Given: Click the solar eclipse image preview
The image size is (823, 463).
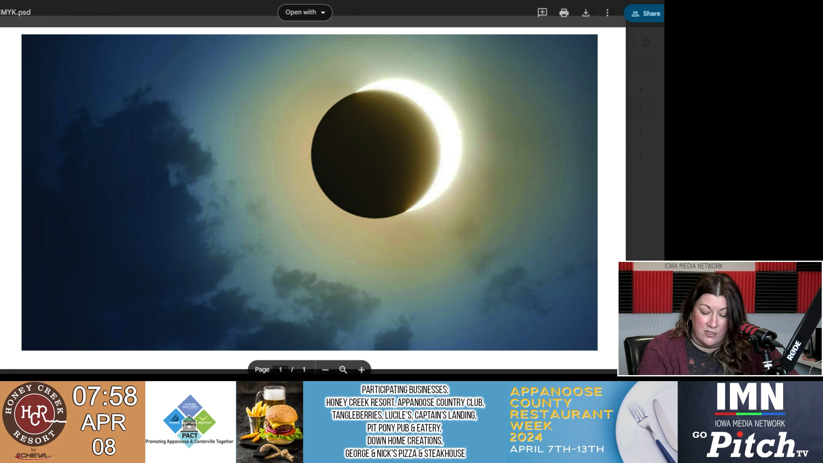Looking at the screenshot, I should pos(309,192).
